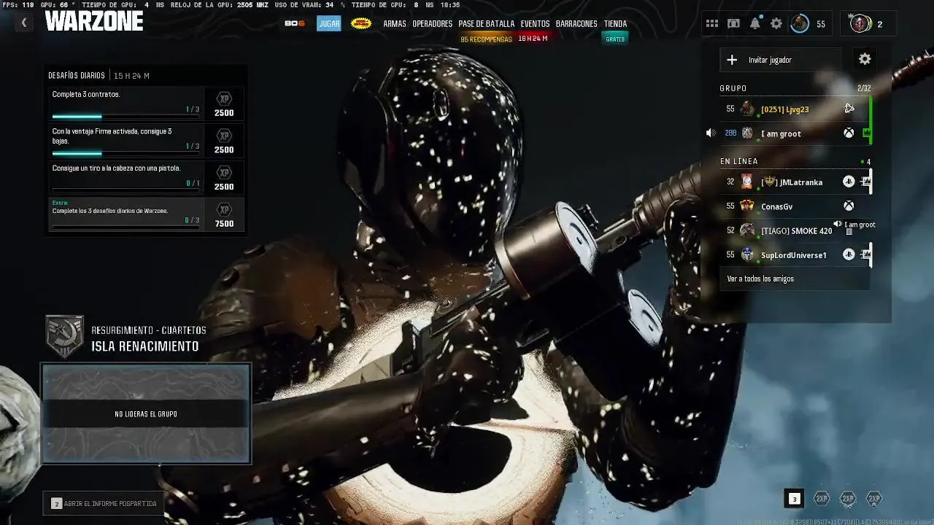Click join icon on SupLordUniverse1 row
The image size is (934, 525).
865,254
